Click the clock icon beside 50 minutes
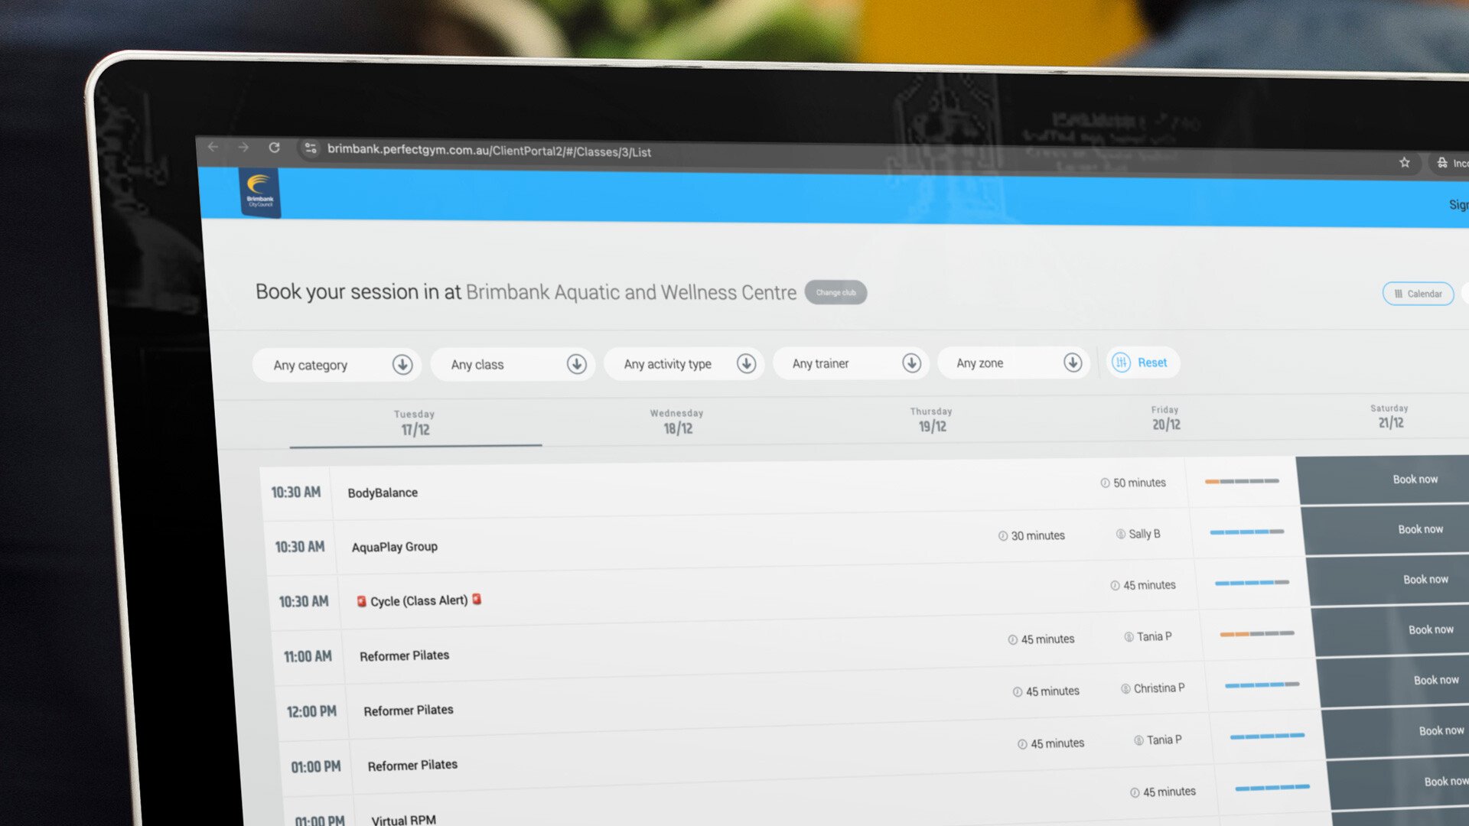1469x826 pixels. 1103,483
